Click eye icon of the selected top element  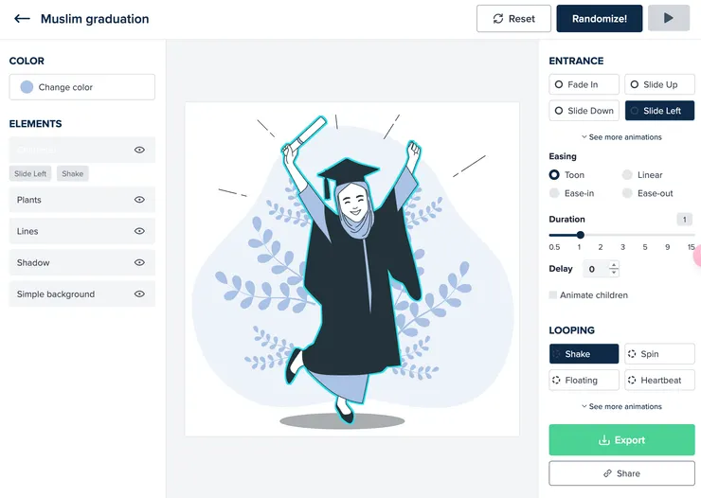(139, 150)
